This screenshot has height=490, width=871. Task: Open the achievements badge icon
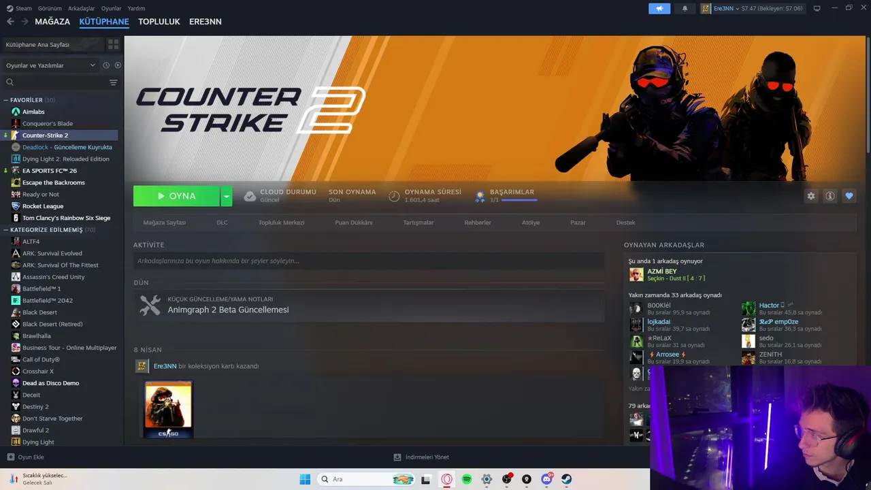coord(480,196)
